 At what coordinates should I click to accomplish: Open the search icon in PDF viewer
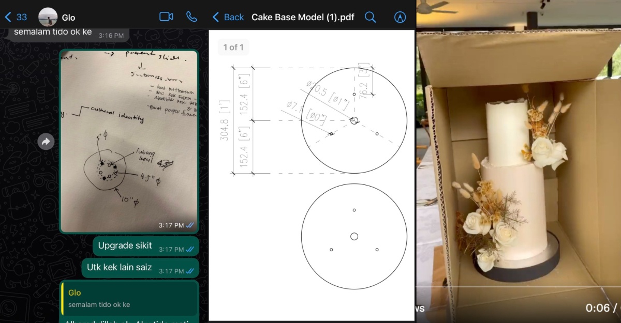click(x=370, y=17)
